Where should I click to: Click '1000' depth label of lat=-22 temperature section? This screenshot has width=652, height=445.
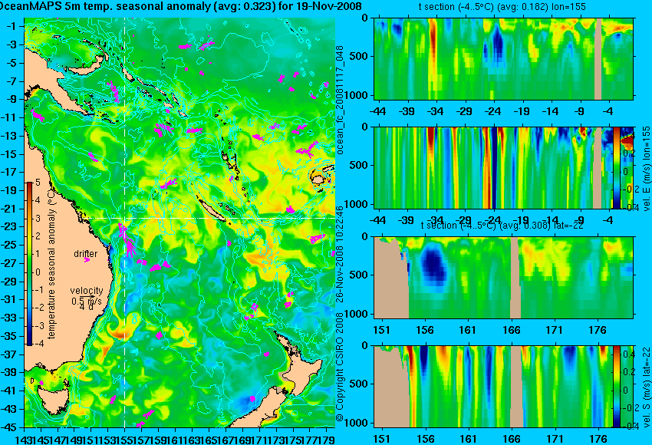click(x=357, y=314)
